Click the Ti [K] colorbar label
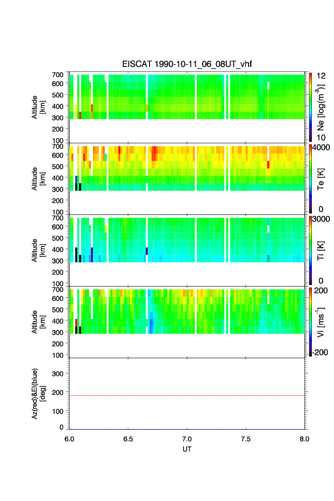The width and height of the screenshot is (334, 501). tap(321, 251)
